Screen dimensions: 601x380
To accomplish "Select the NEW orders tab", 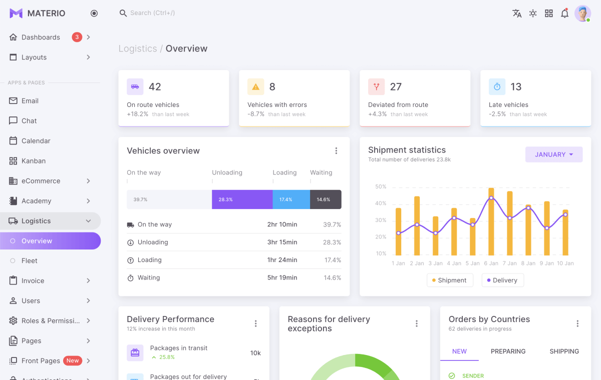I will click(x=459, y=351).
